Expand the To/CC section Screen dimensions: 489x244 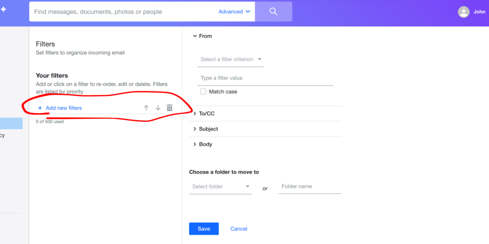(195, 113)
